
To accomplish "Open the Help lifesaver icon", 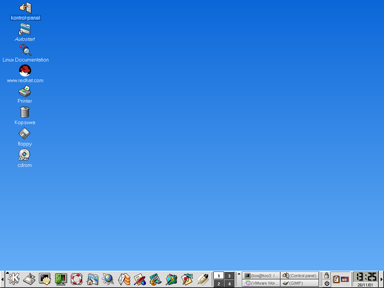I will [x=76, y=279].
